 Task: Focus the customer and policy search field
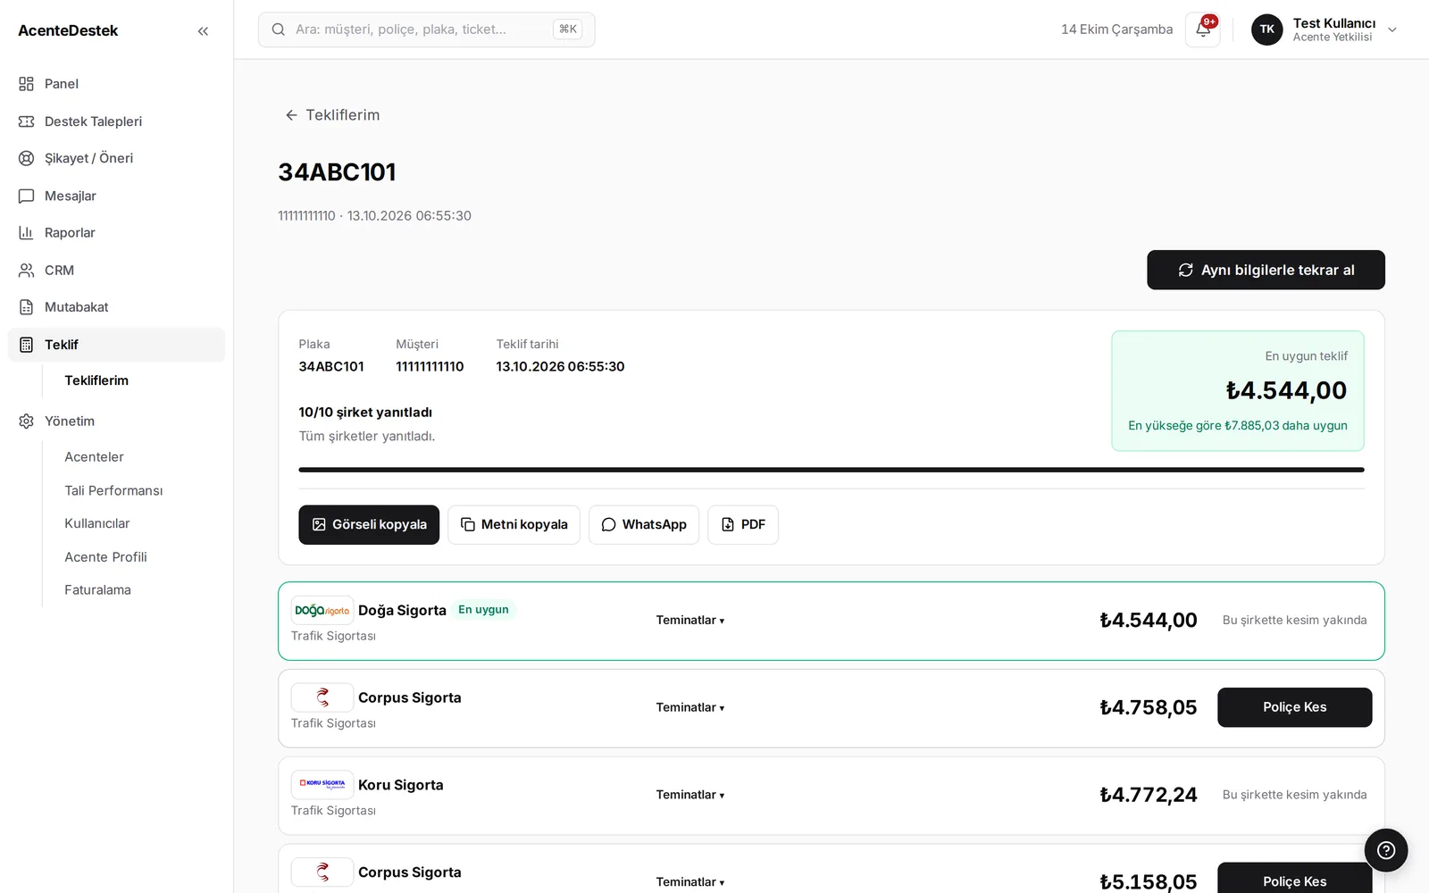pyautogui.click(x=426, y=29)
